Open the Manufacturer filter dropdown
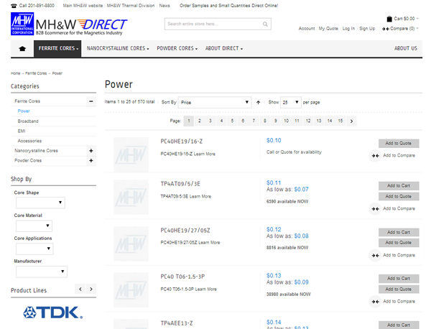Viewport: 431px width, 329px height. (42, 272)
